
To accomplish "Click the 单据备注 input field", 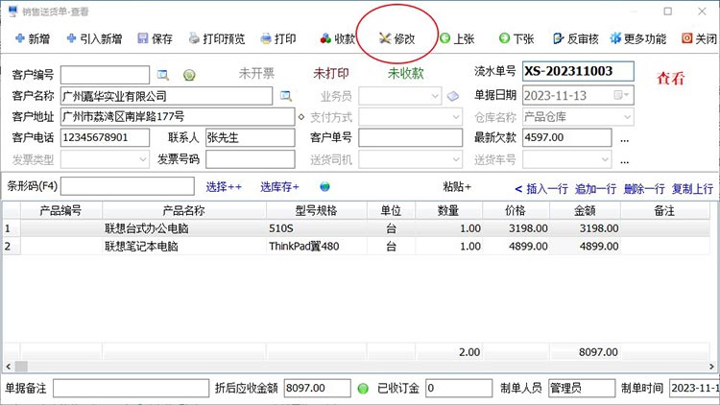I will 131,389.
